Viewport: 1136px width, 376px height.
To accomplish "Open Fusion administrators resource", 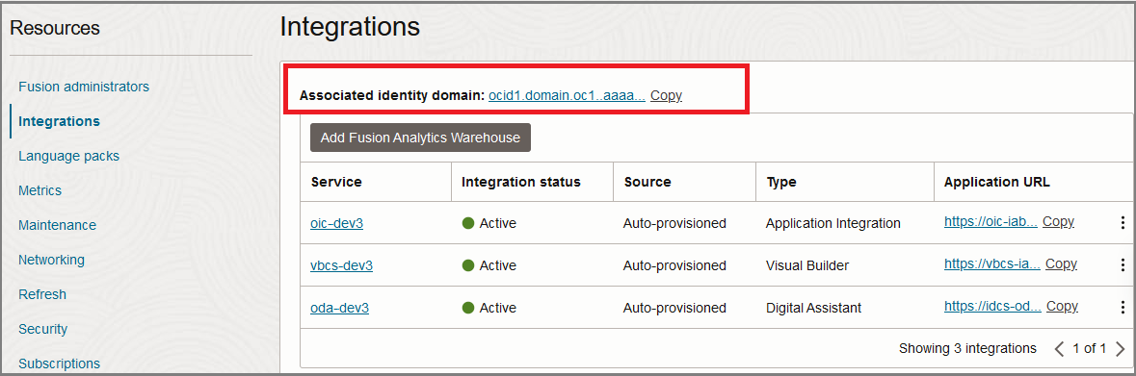I will 84,87.
